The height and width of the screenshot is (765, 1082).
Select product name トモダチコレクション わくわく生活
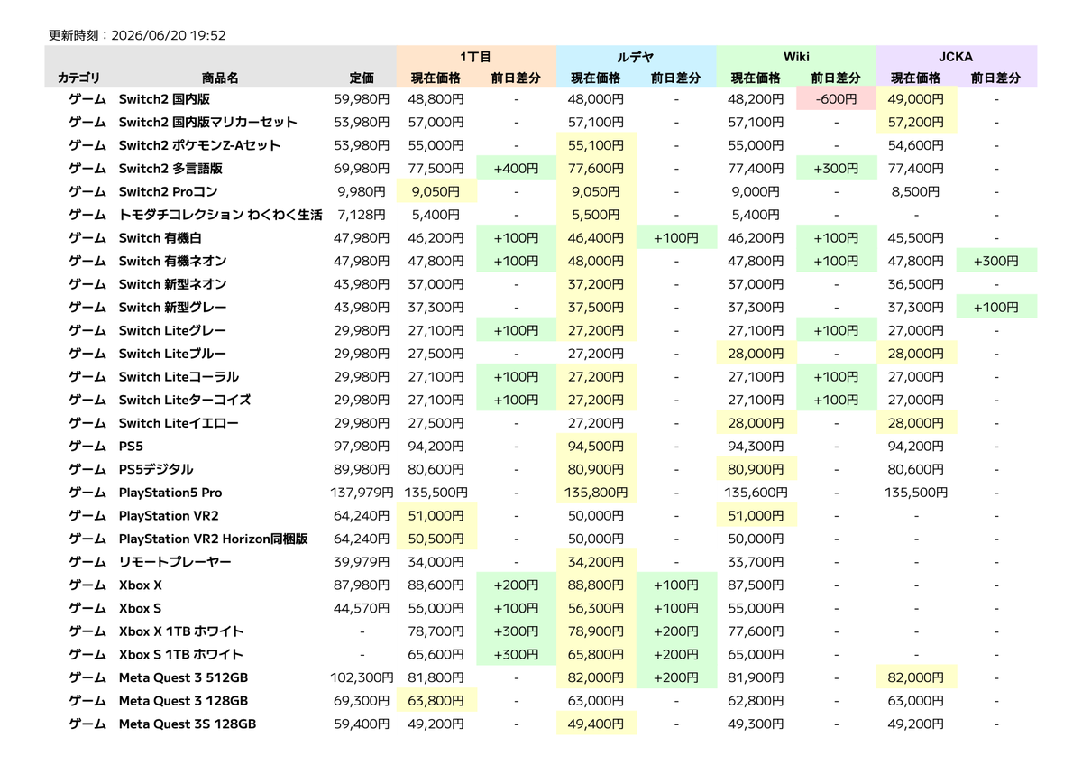(220, 215)
